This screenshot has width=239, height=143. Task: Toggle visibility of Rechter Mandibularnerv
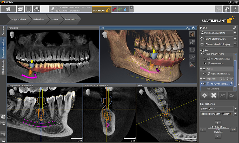[204, 74]
